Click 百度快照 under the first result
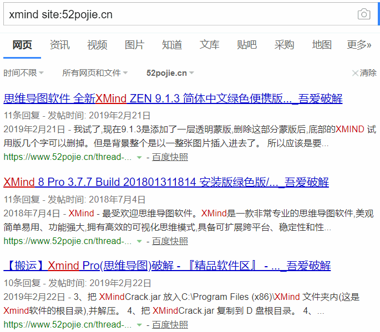380x332 pixels. coord(170,157)
